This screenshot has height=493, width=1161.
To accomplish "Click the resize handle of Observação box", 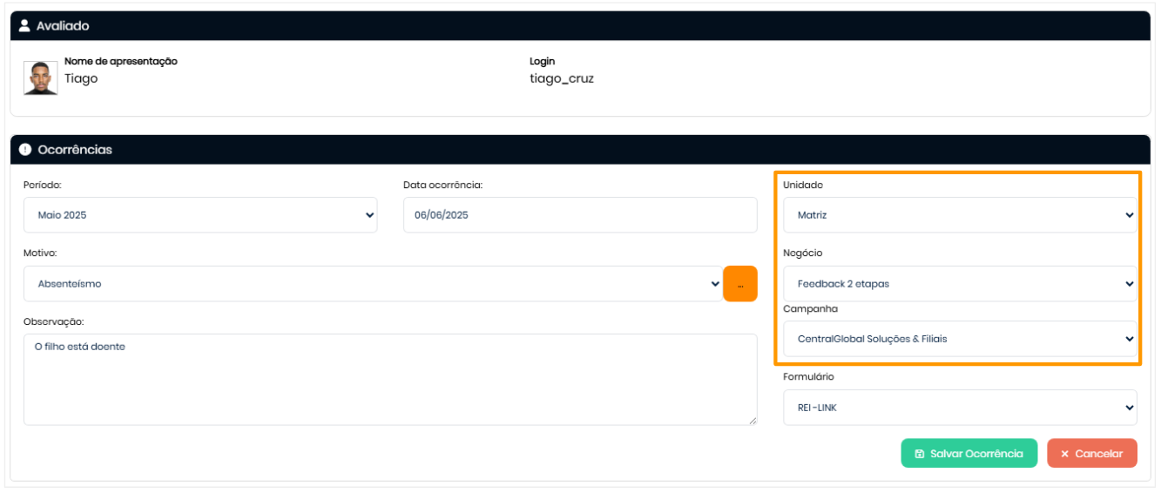I will pos(753,421).
